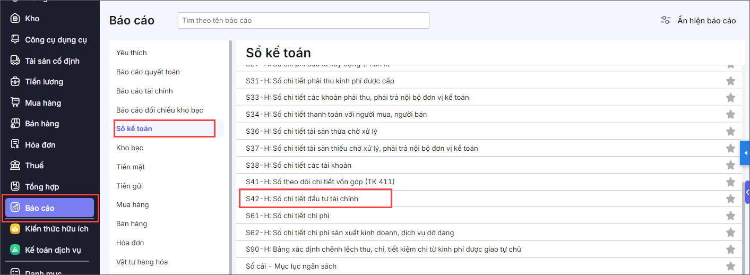Click the Tài sản cố định truck icon
This screenshot has height=275, width=750.
pos(15,61)
